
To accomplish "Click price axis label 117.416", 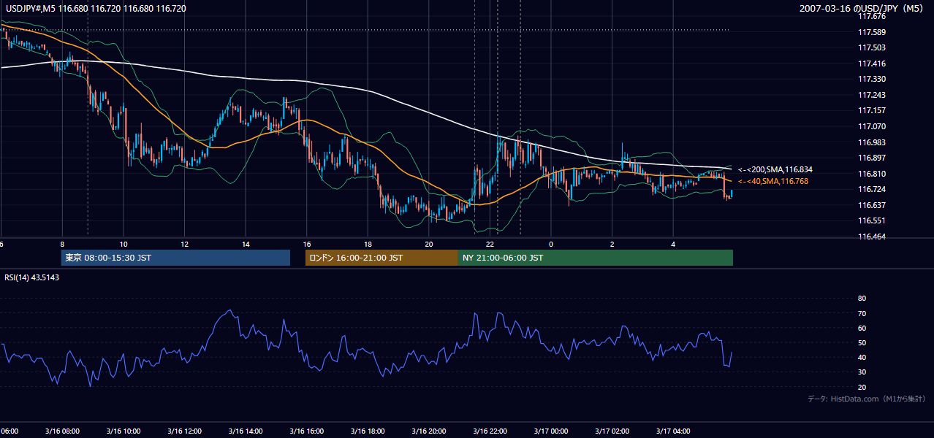I will click(x=871, y=64).
